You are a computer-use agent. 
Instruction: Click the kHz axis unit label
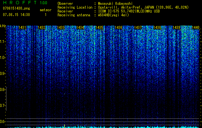[3, 26]
